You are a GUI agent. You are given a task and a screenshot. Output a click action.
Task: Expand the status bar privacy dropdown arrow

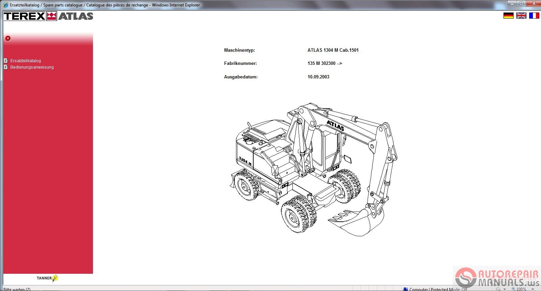point(504,289)
